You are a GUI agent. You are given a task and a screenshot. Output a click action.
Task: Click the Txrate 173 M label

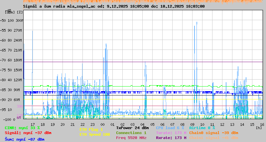(x=171, y=133)
